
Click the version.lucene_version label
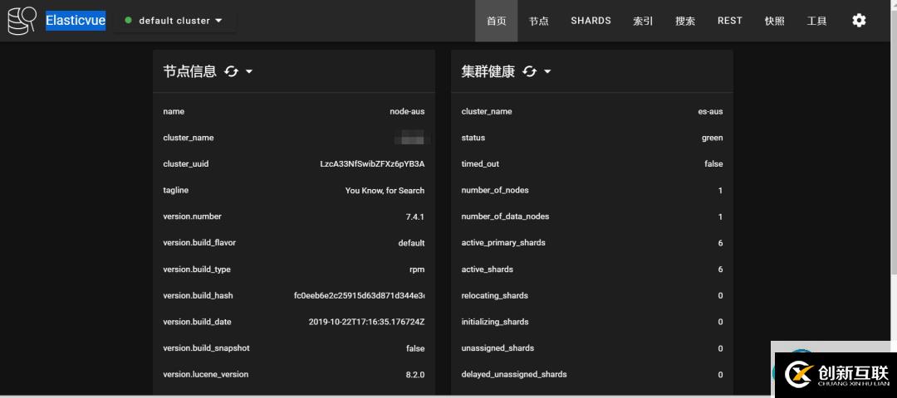pos(206,375)
